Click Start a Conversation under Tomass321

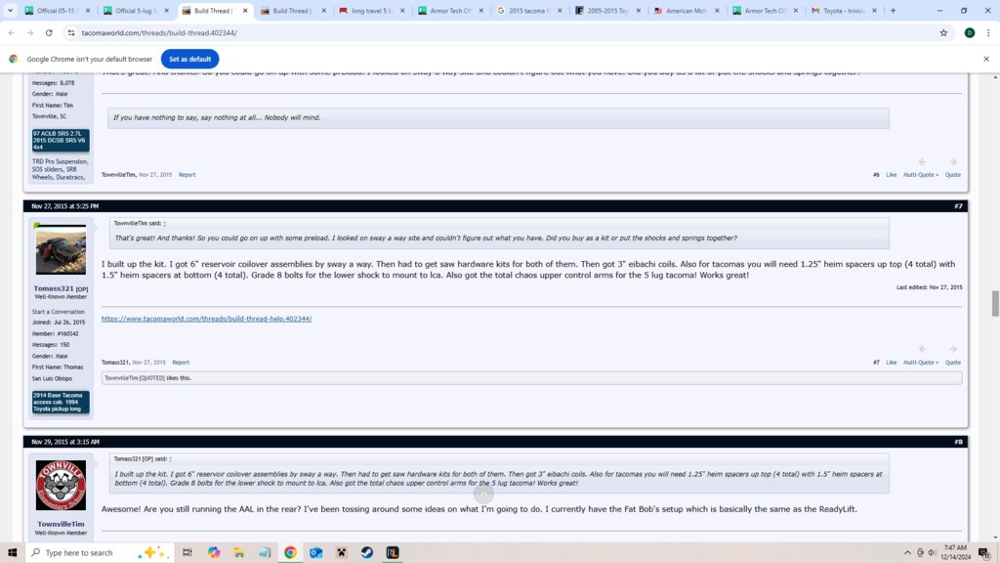[58, 312]
